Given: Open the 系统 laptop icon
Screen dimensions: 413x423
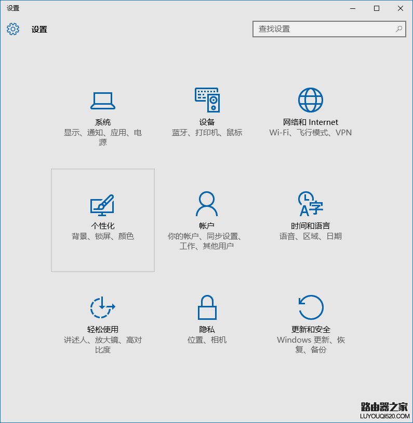Looking at the screenshot, I should 103,101.
